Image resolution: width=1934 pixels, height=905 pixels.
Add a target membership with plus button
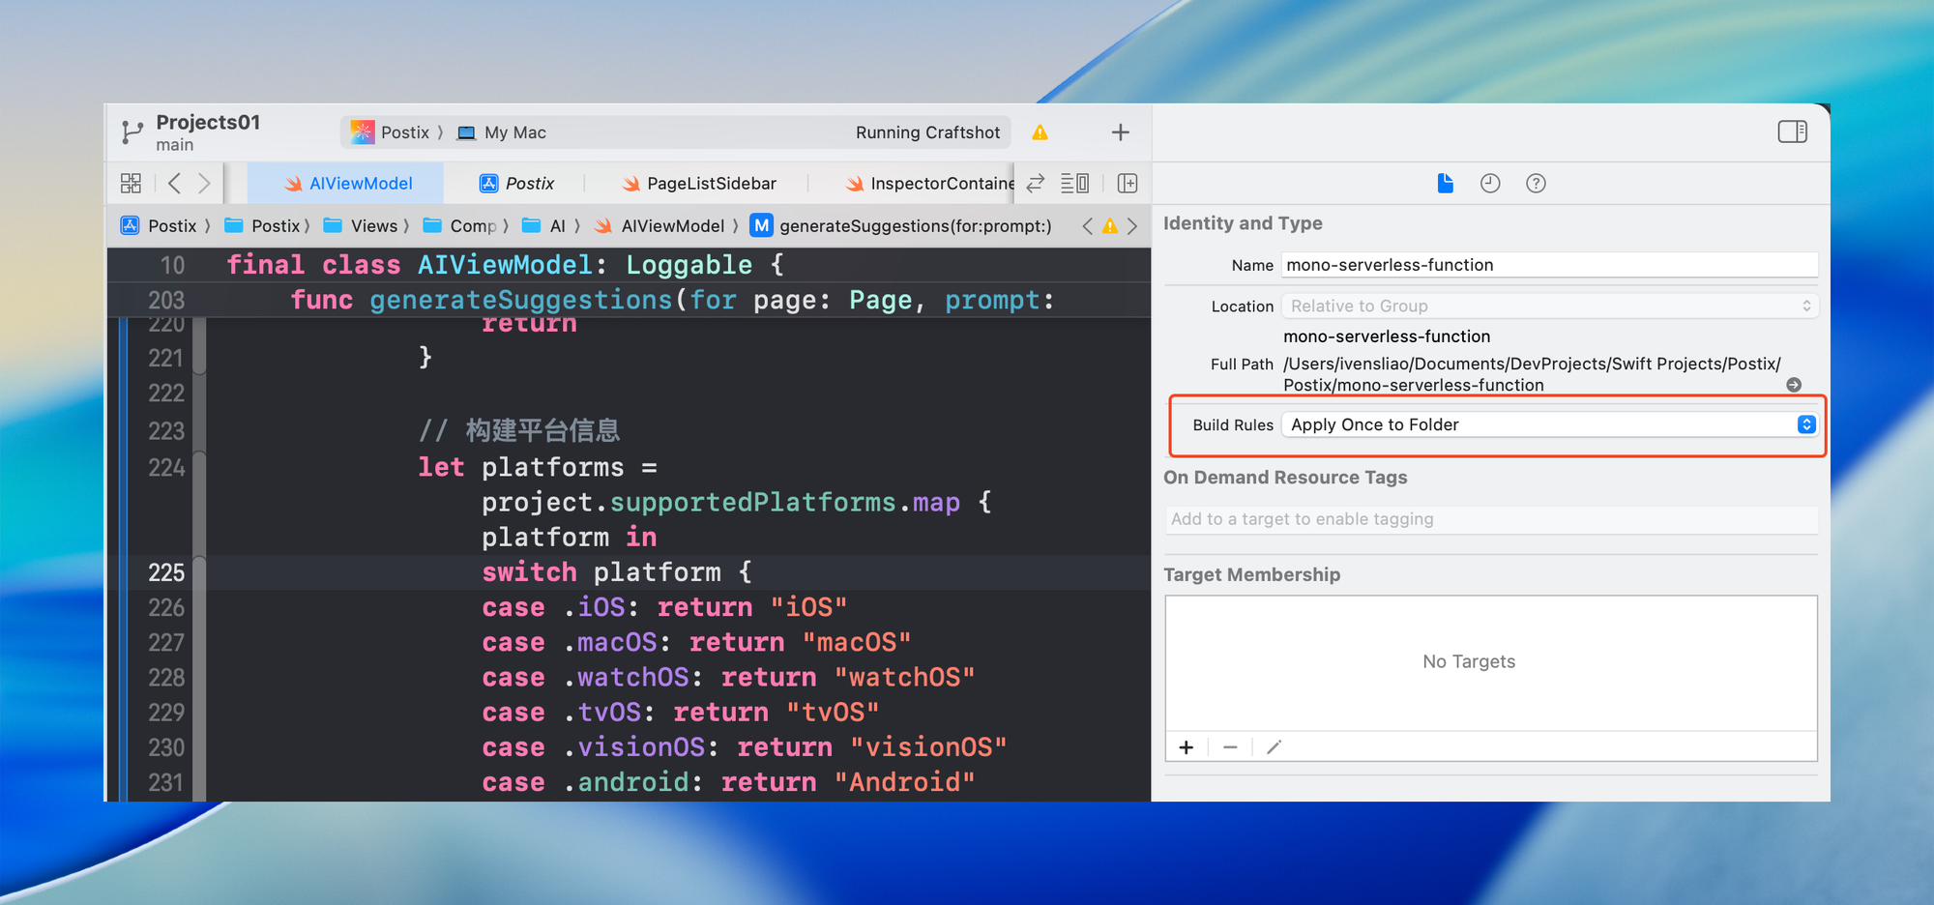pos(1187,747)
